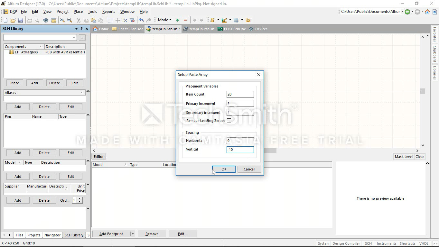
Task: Click the green plus add part icon
Action: [178, 20]
